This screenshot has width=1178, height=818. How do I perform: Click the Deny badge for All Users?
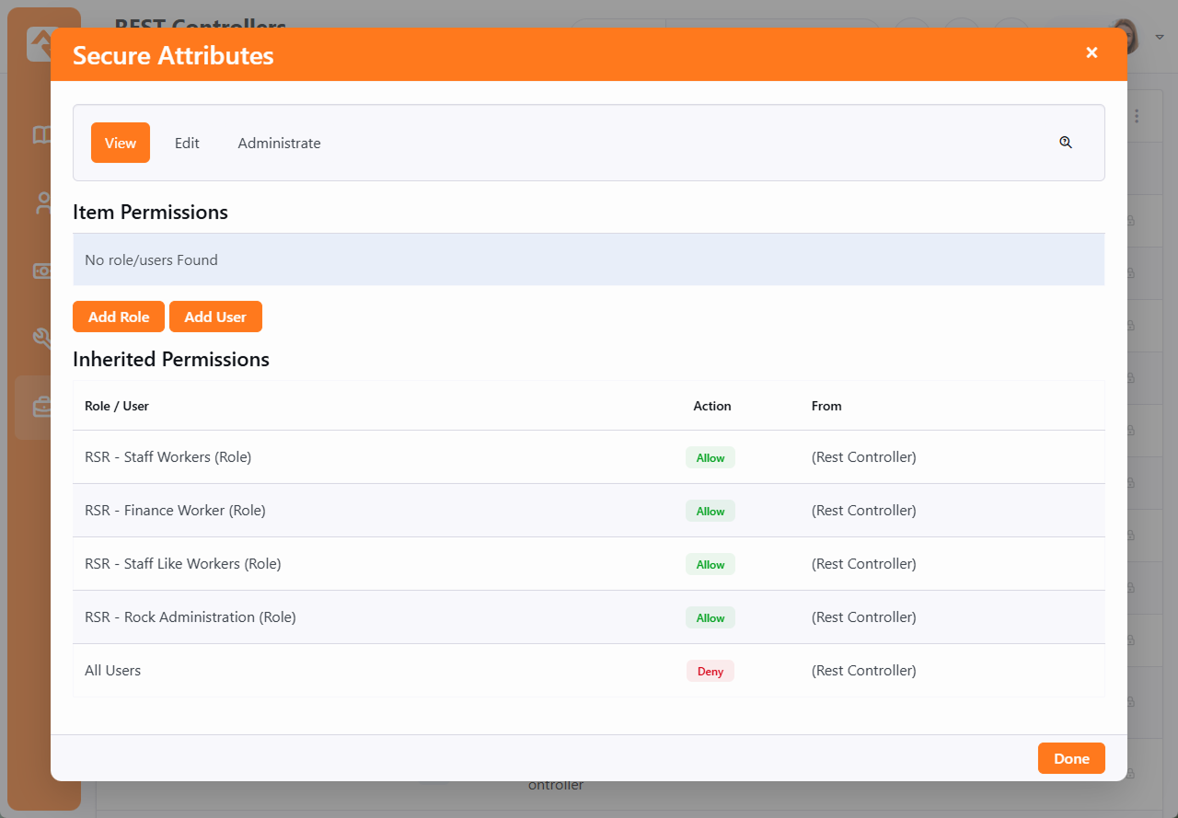(710, 671)
